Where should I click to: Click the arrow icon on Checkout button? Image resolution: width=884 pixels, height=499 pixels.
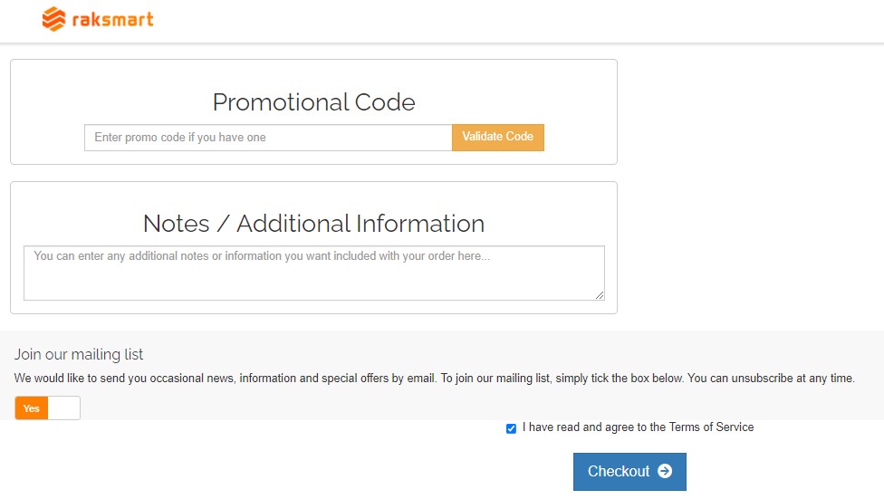point(665,471)
